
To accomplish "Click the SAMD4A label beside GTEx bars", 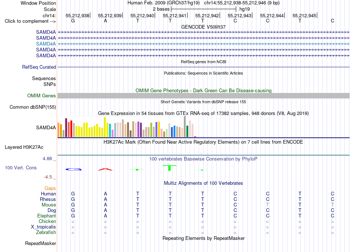I will (x=46, y=127).
